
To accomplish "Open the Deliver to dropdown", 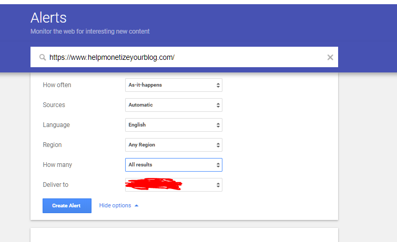I will click(x=174, y=185).
